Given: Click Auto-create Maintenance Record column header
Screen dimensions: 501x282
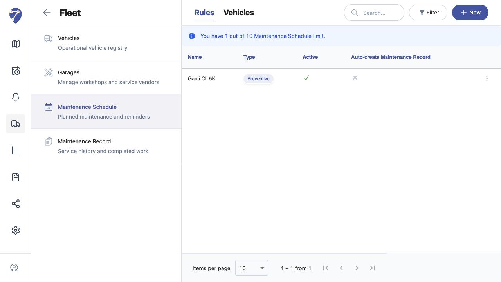Looking at the screenshot, I should 391,57.
